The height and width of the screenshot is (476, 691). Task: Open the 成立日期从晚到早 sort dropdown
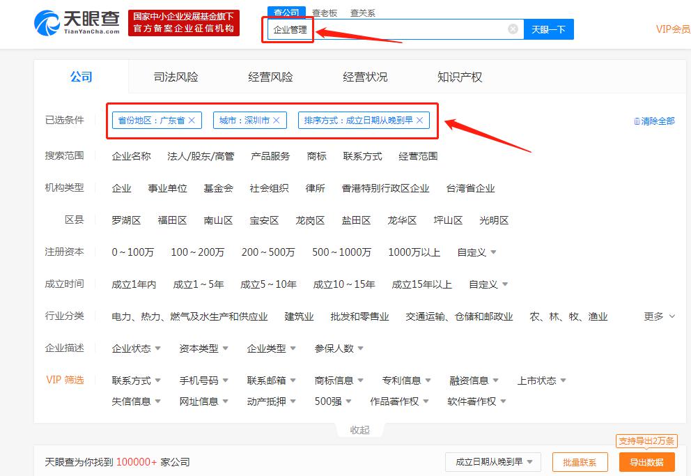[x=494, y=462]
